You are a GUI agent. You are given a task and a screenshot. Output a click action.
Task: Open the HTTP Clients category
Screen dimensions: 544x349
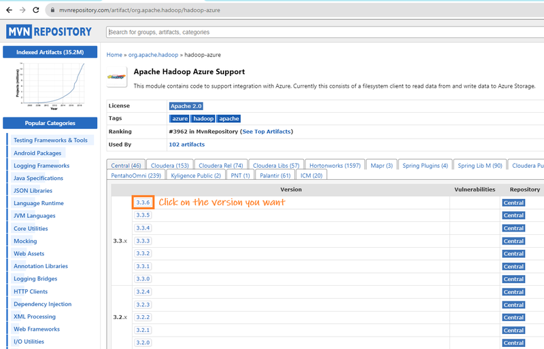click(x=31, y=291)
